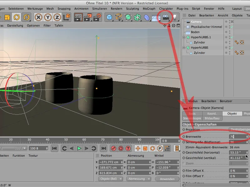Open the Abmessung dropdown
The image size is (250, 187).
138,179
